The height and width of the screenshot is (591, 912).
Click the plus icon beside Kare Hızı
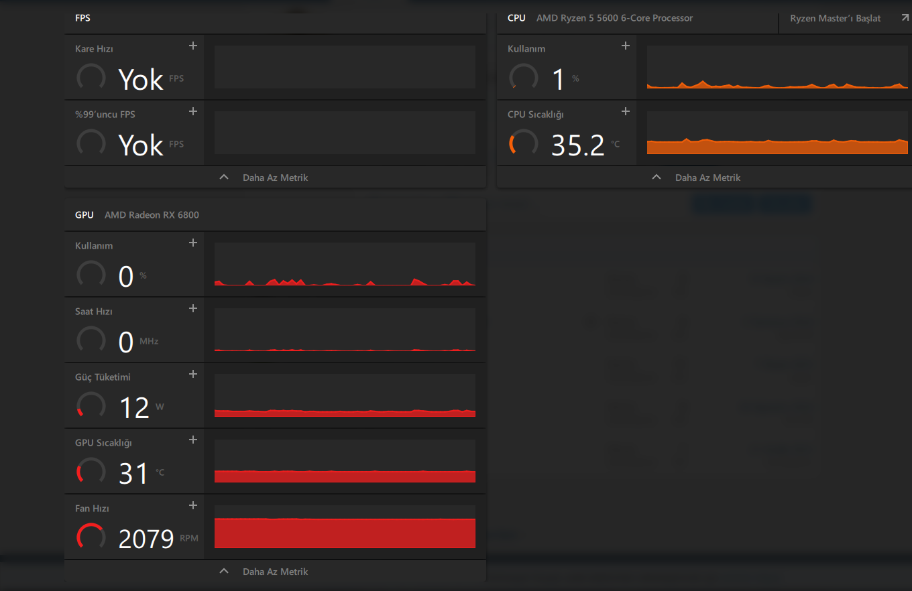(x=193, y=46)
